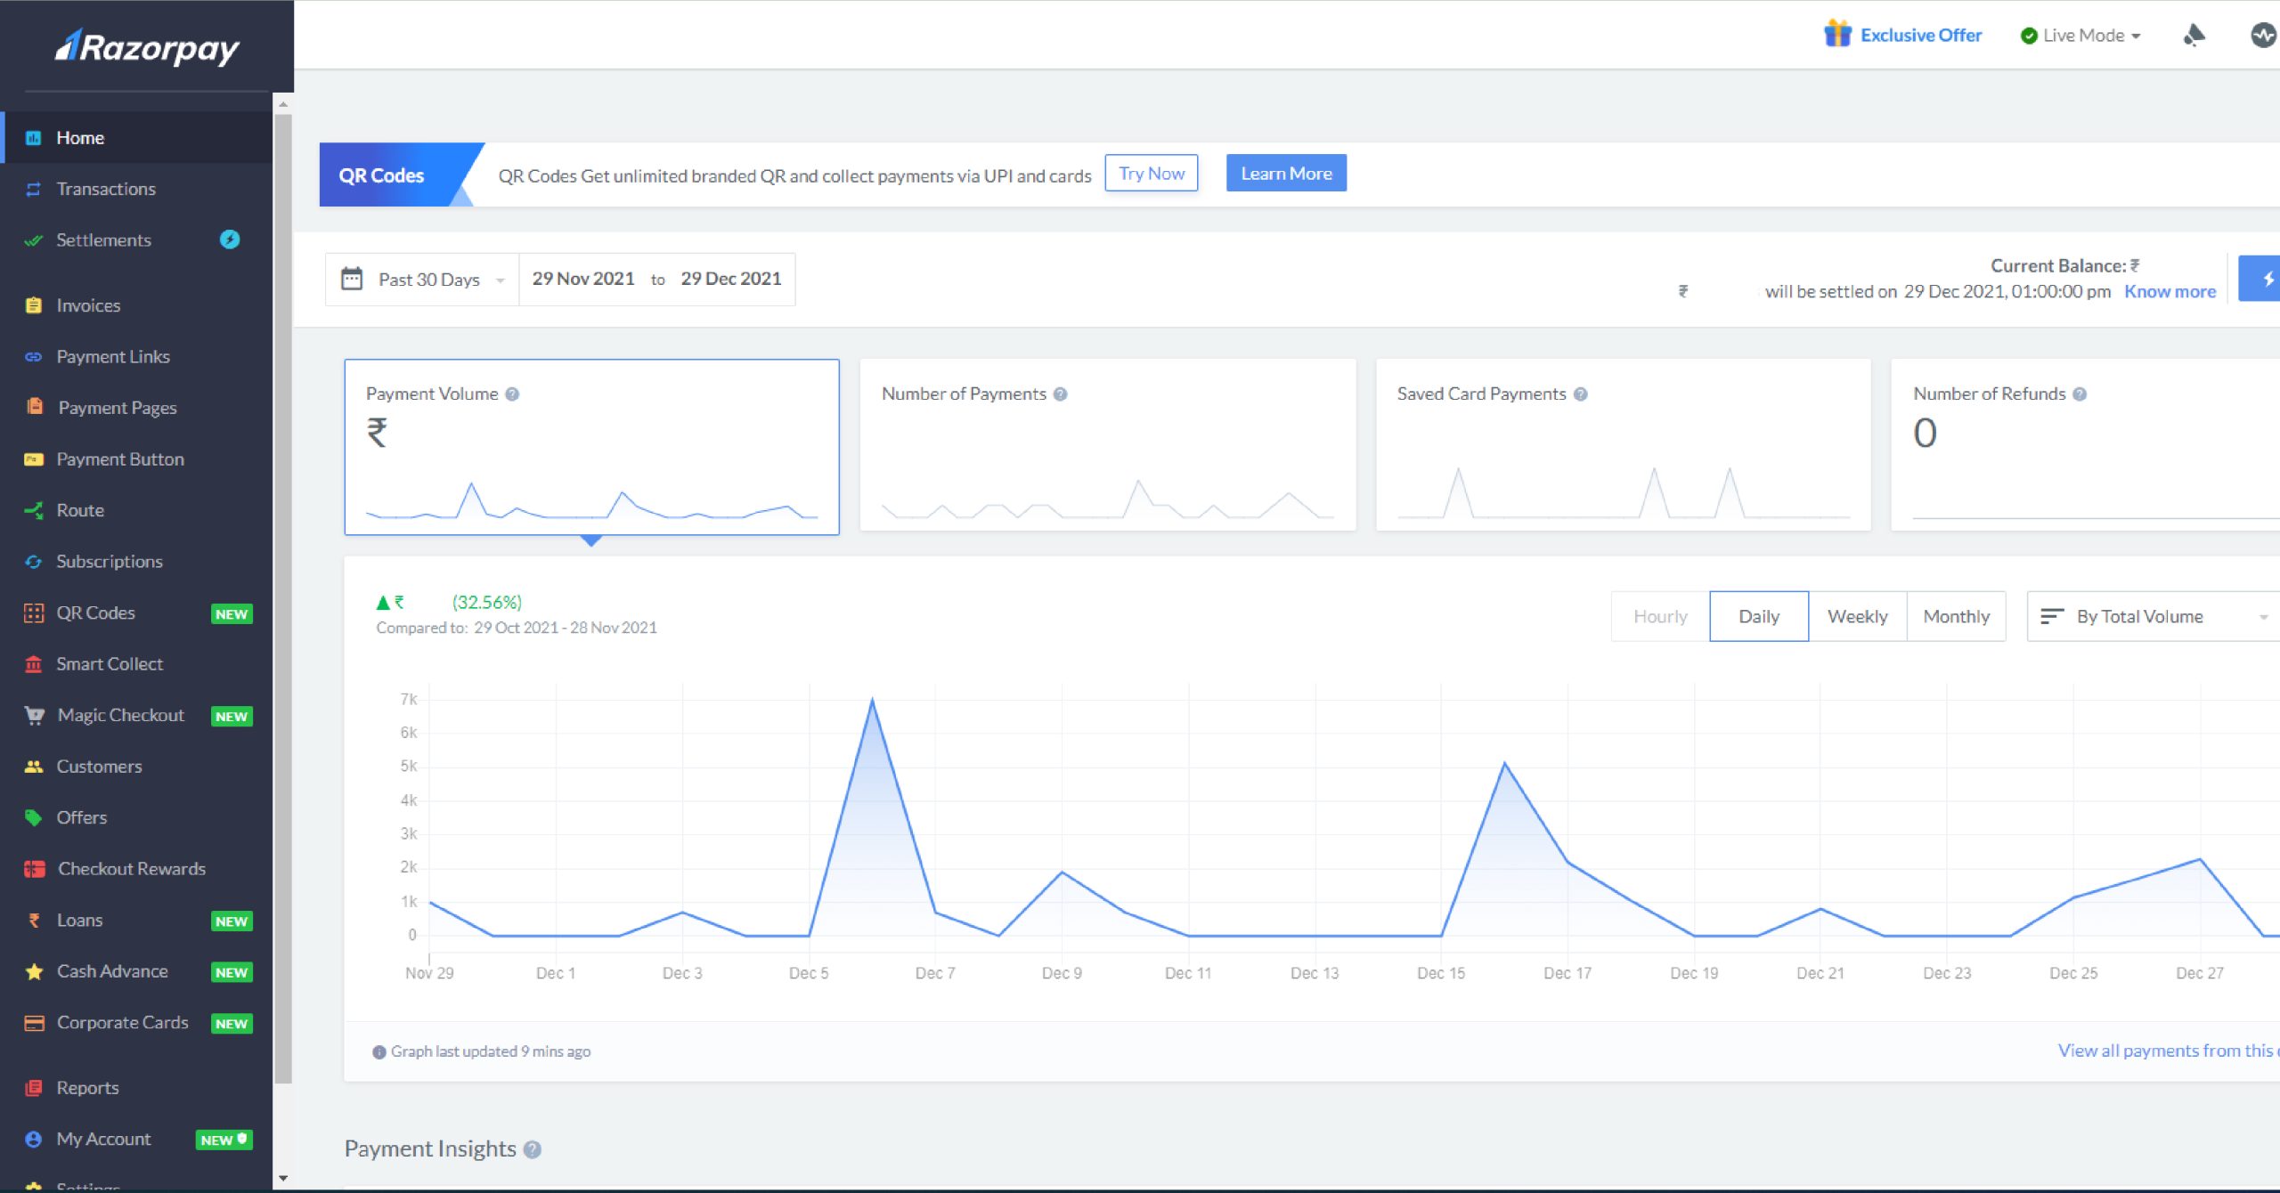Switch the graph to Hourly view

(1660, 616)
